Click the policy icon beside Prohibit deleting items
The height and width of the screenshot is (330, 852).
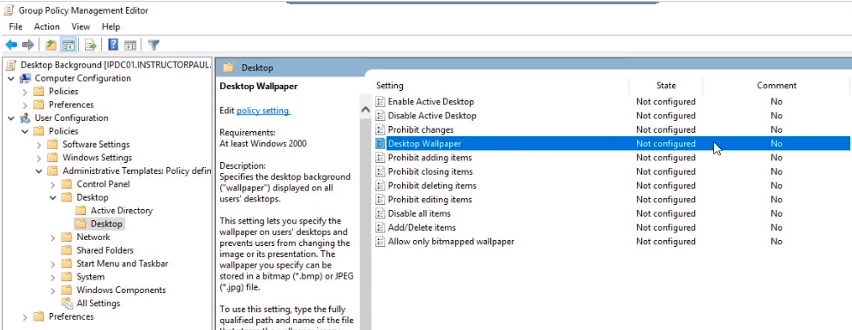(x=381, y=185)
